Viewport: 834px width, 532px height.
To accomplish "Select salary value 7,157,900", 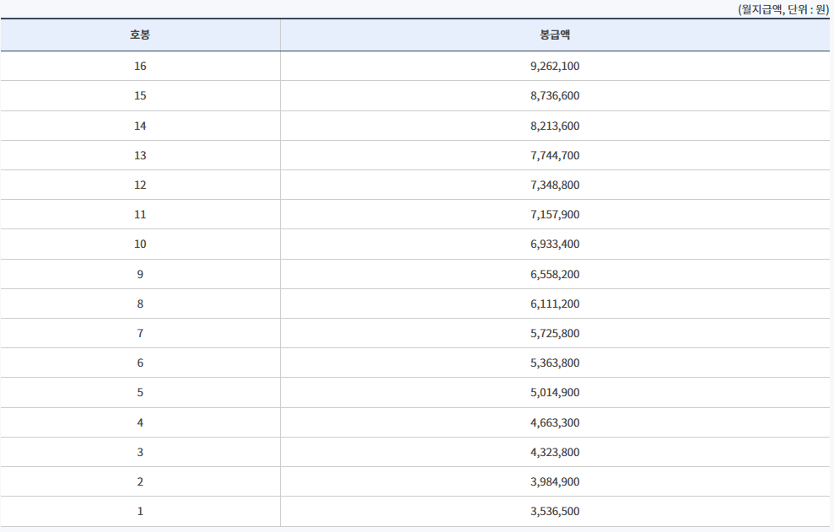I will 555,214.
